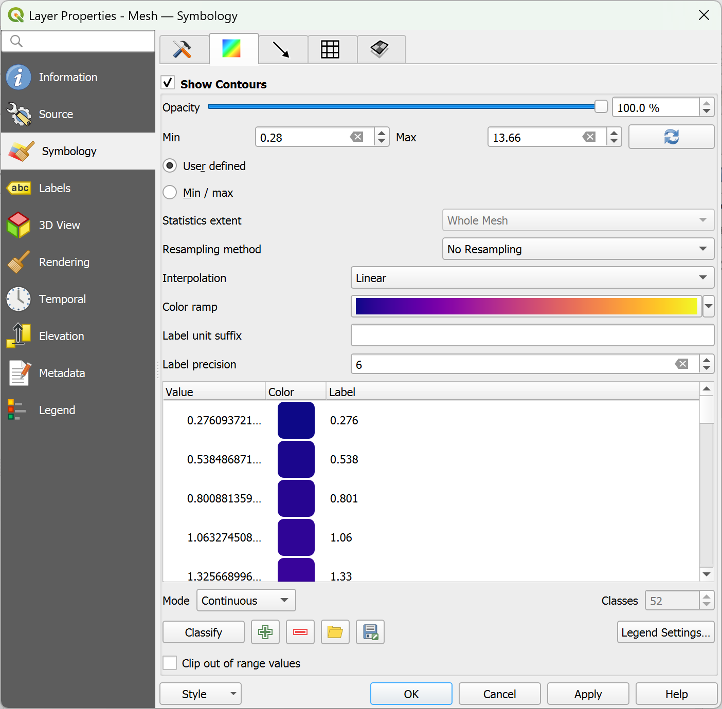Click the Label unit suffix field

point(532,335)
